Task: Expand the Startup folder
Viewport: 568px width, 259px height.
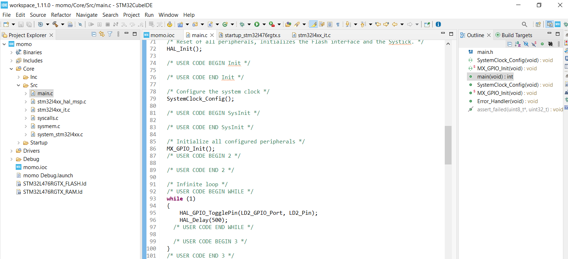Action: click(19, 143)
